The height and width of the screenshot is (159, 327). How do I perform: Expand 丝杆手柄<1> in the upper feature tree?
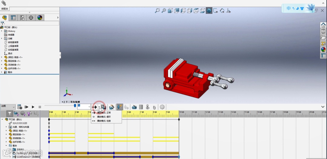pyautogui.click(x=2, y=69)
